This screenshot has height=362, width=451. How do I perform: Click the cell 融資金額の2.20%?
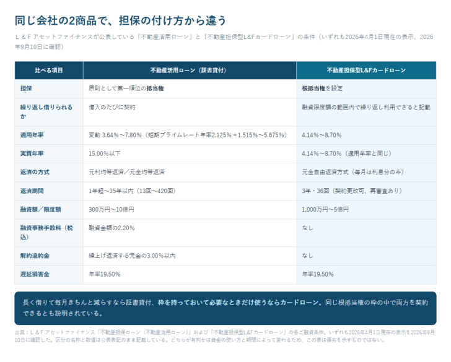click(190, 233)
